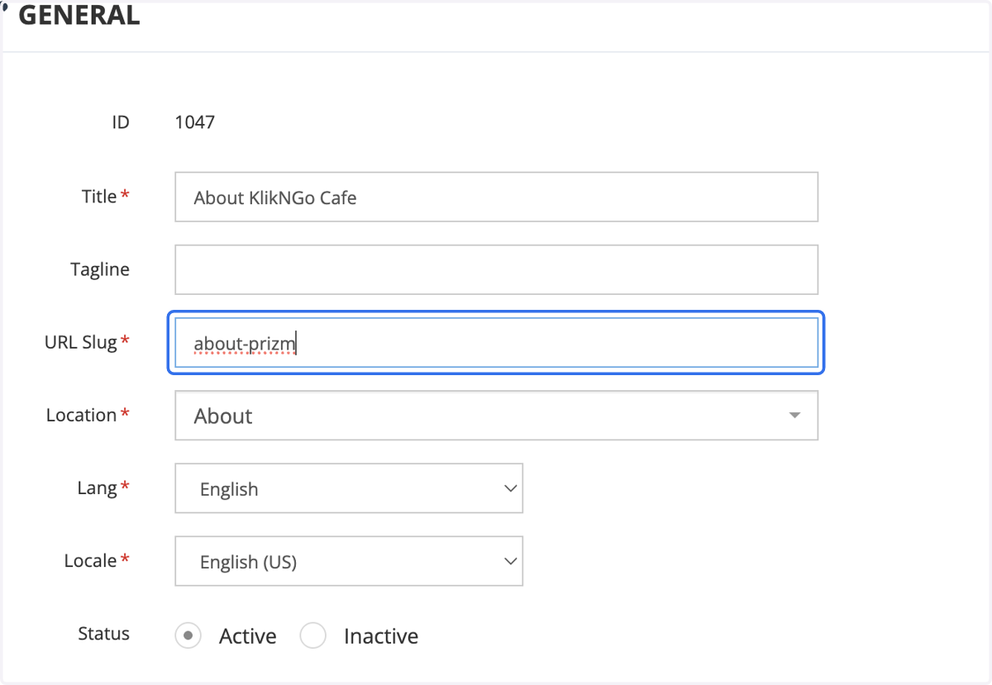Open the Lang dropdown showing English
The image size is (992, 685).
click(349, 488)
